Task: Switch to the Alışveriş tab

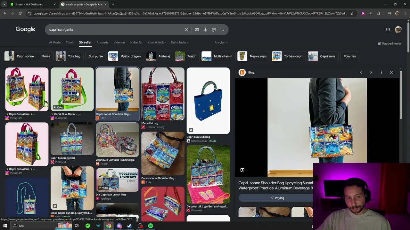Action: pyautogui.click(x=102, y=42)
